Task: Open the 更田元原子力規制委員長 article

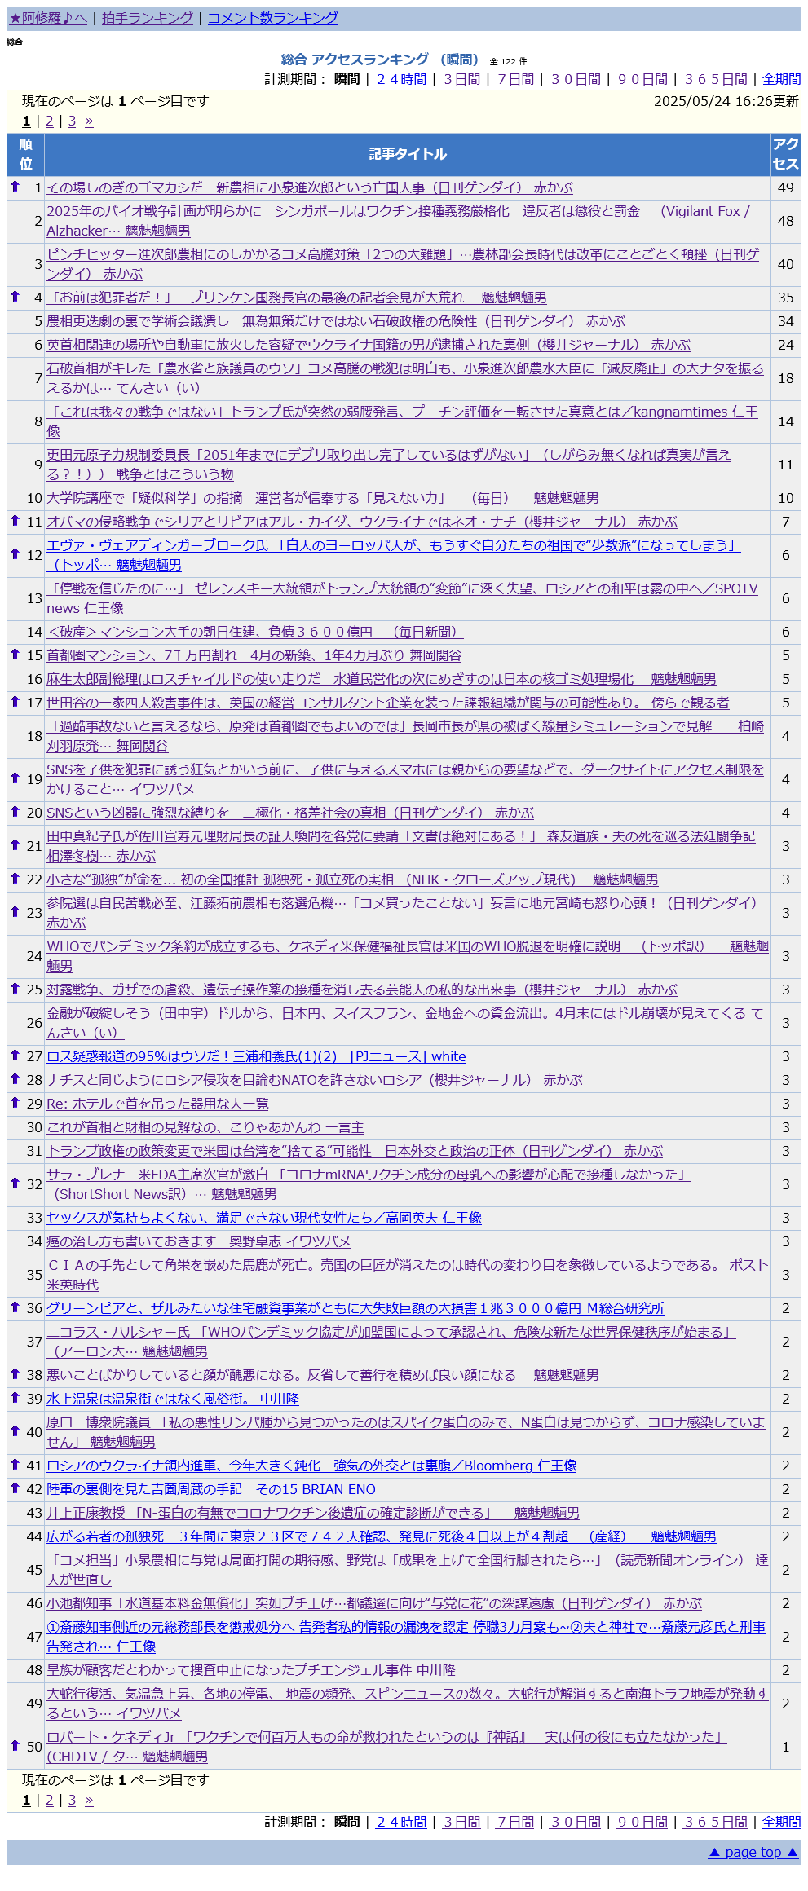Action: pyautogui.click(x=389, y=465)
